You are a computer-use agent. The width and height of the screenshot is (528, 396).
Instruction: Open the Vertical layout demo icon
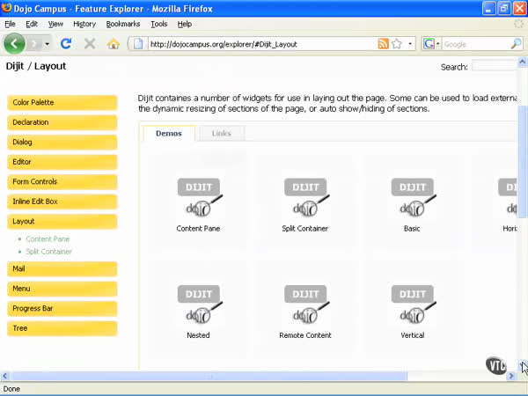point(412,305)
